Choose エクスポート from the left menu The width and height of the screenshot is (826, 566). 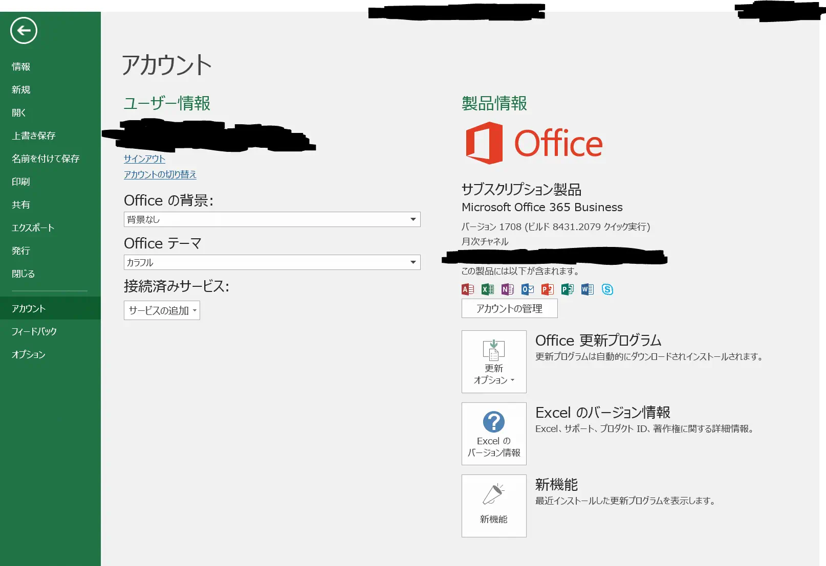tap(33, 228)
